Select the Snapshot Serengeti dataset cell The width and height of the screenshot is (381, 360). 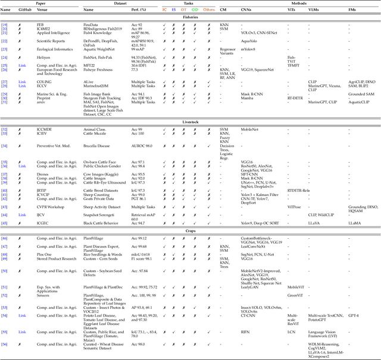point(99,215)
